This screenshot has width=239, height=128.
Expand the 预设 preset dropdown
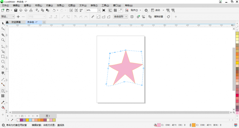(8, 16)
